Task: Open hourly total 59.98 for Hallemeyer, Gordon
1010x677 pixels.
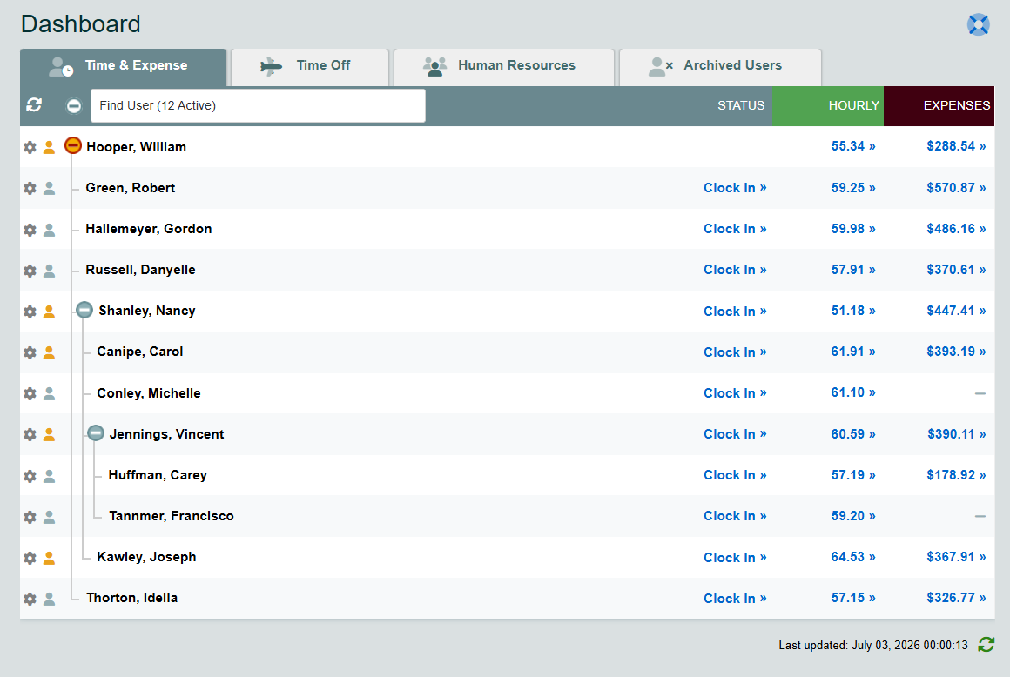Action: click(852, 229)
